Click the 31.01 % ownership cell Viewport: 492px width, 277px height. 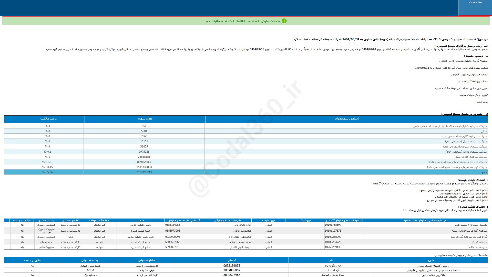(x=47, y=162)
